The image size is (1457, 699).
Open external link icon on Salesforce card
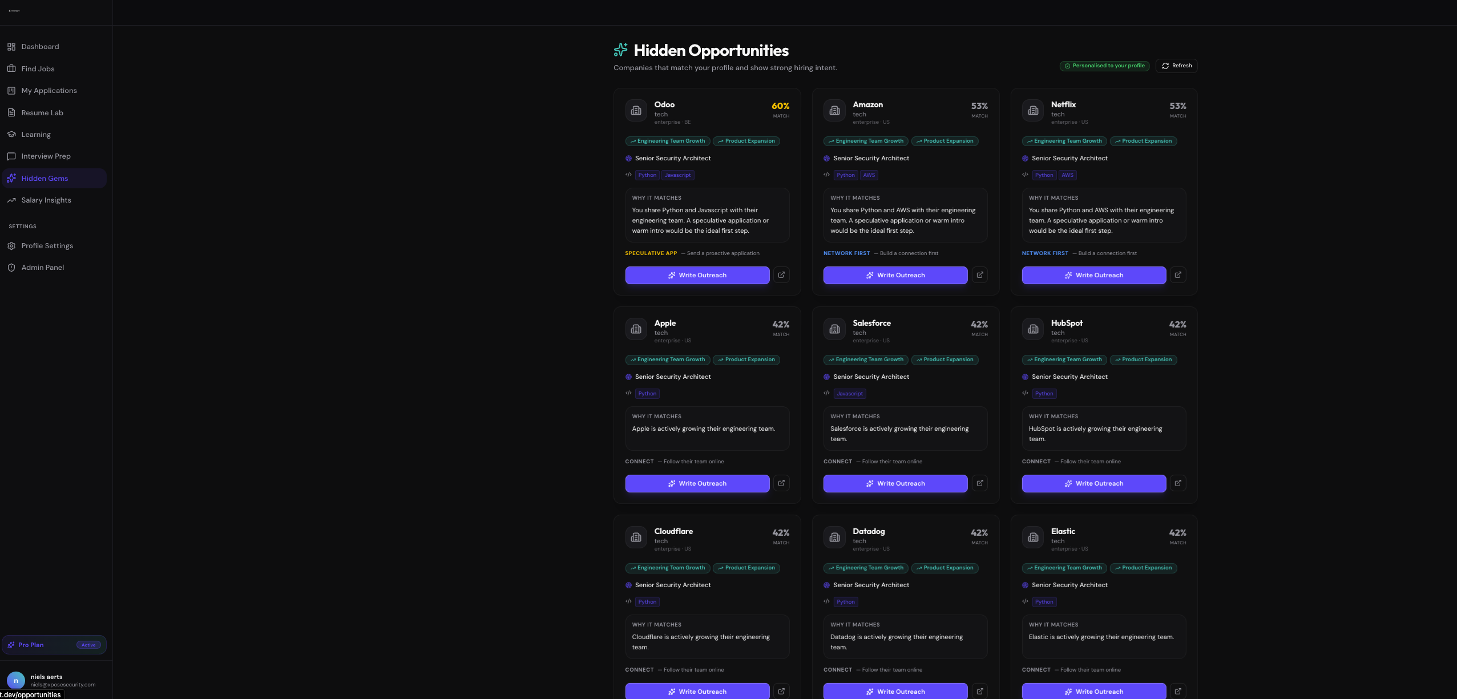click(979, 483)
